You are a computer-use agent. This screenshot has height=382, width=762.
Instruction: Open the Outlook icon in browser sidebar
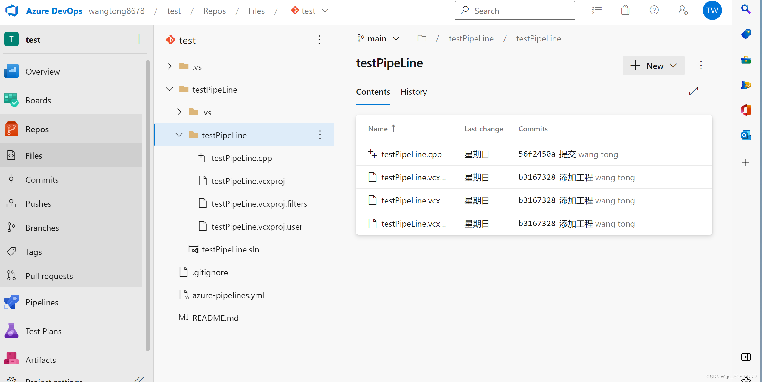click(746, 135)
